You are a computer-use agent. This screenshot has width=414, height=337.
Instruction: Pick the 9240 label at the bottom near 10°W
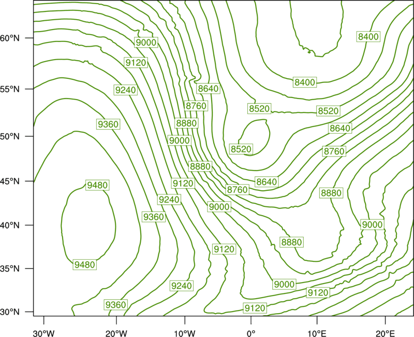click(182, 286)
